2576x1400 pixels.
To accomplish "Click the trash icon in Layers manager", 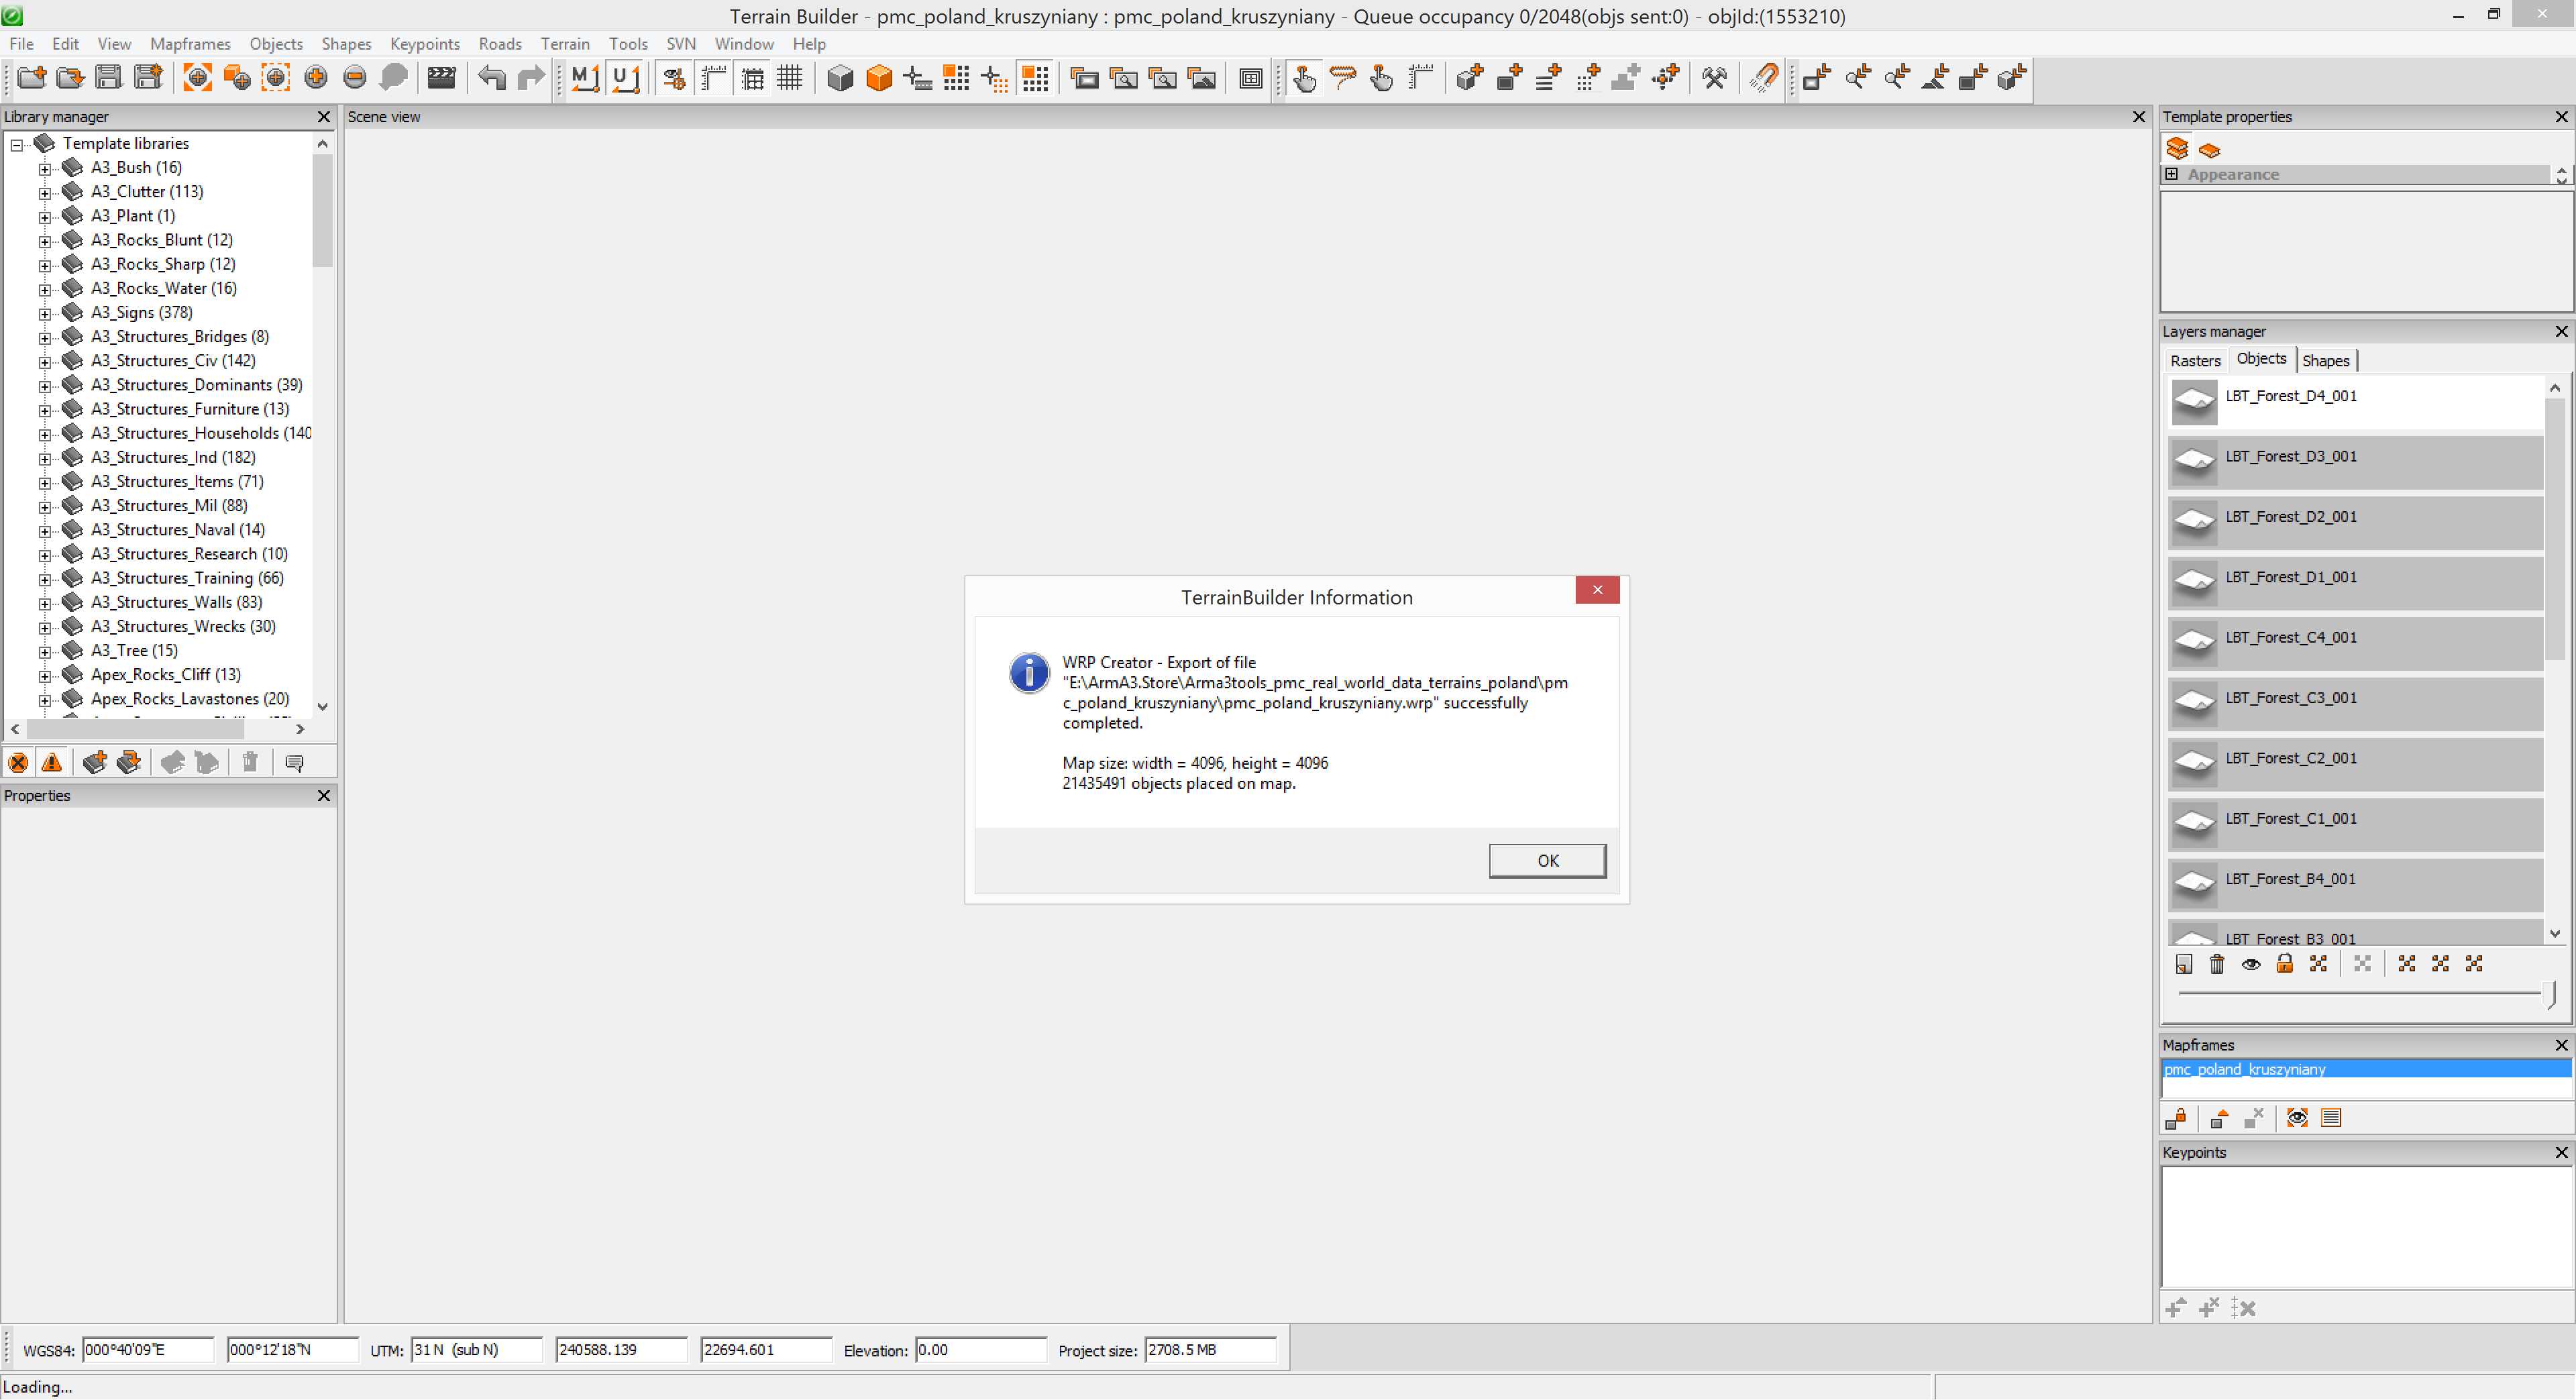I will coord(2217,964).
